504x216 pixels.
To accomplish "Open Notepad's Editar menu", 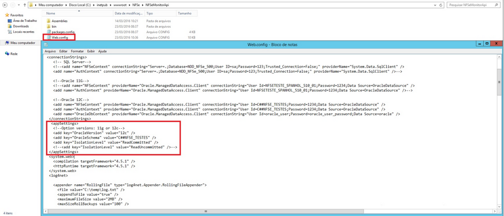I will click(64, 51).
